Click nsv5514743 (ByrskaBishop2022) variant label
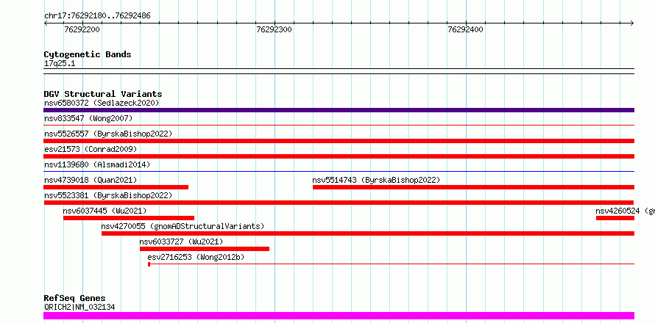Image resolution: width=655 pixels, height=323 pixels. [376, 180]
